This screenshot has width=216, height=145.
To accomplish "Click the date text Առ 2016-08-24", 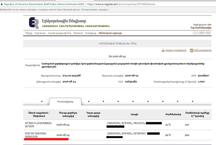I will click(117, 56).
